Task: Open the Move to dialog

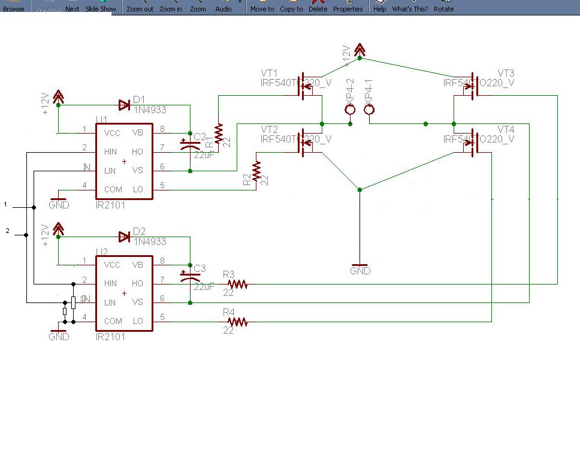Action: pyautogui.click(x=262, y=7)
